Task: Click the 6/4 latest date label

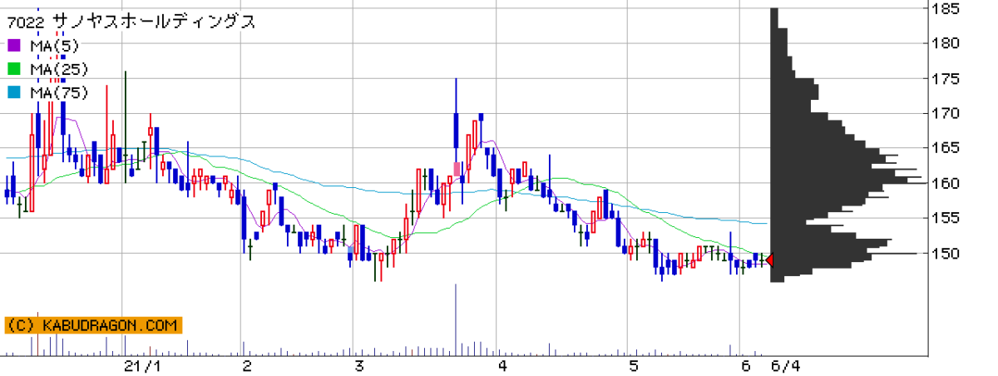Action: [x=785, y=366]
